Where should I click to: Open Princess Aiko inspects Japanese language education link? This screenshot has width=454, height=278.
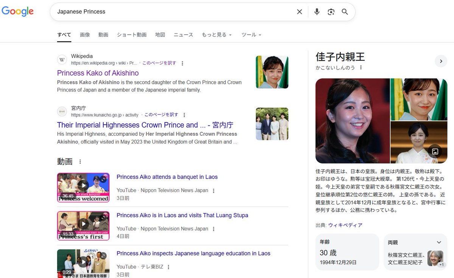click(193, 254)
